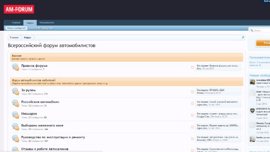
Task: Open user super.alex in the Российские автомобили row
Action: click(202, 104)
